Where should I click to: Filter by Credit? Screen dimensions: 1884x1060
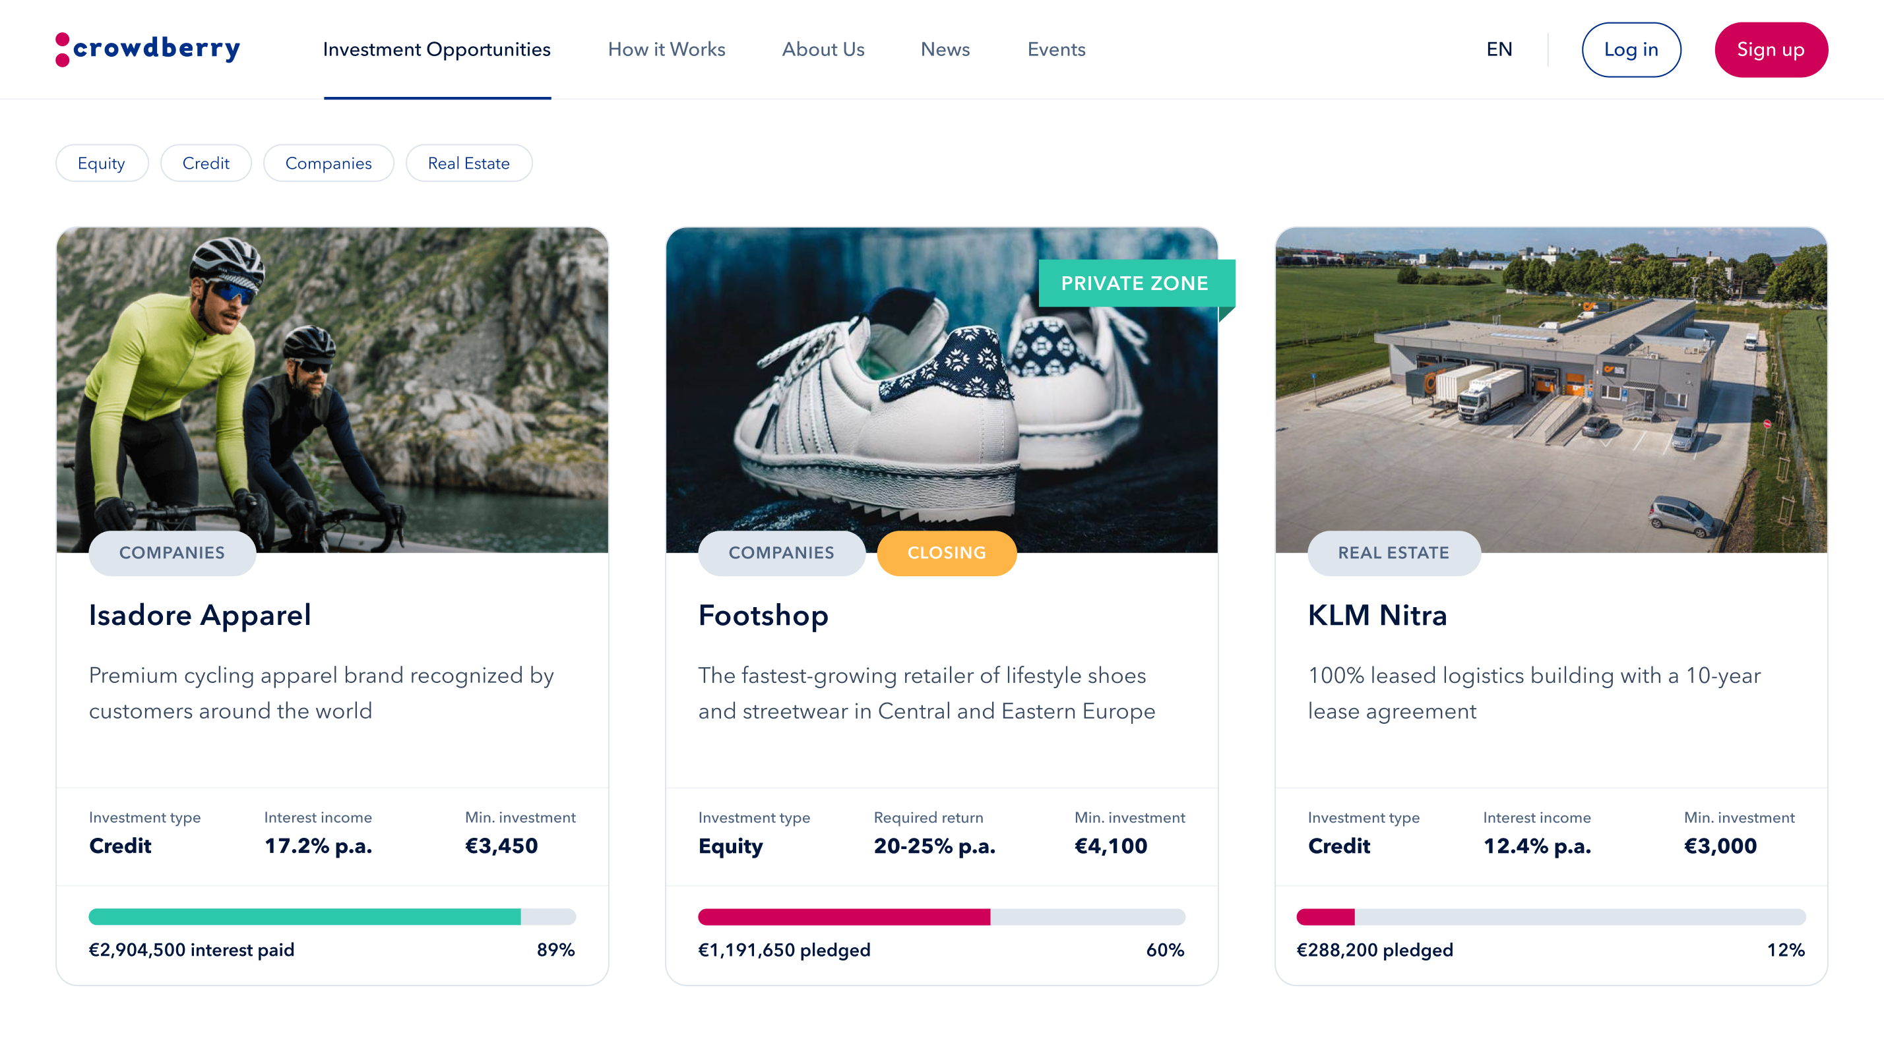pos(206,163)
